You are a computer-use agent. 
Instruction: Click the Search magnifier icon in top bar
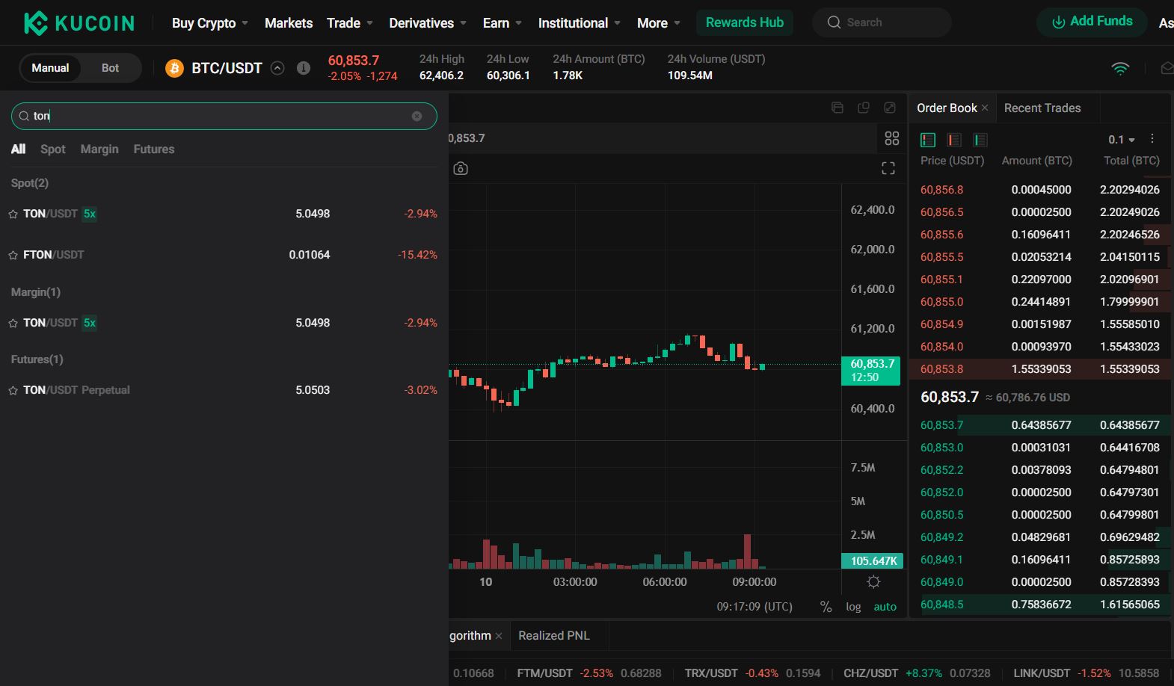[834, 22]
